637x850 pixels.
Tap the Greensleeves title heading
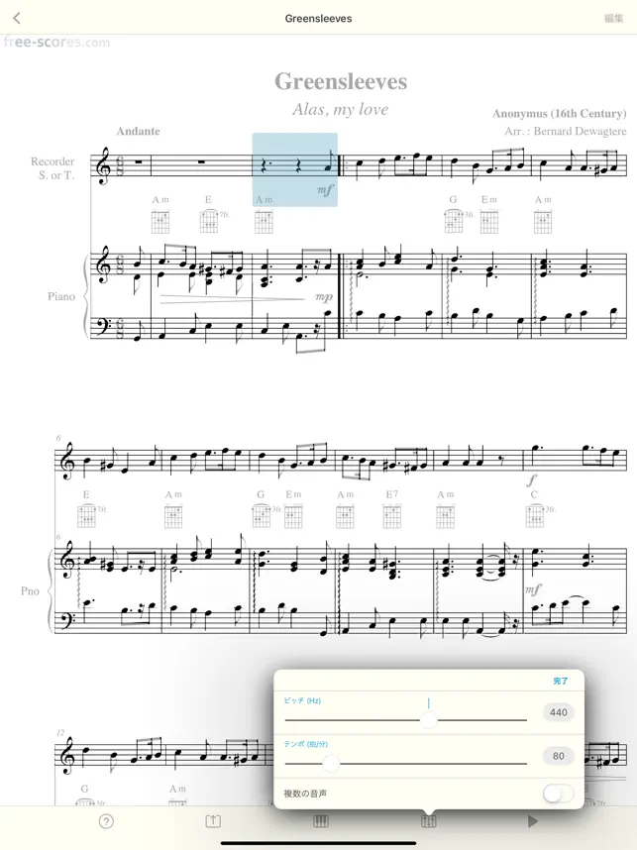tap(341, 82)
